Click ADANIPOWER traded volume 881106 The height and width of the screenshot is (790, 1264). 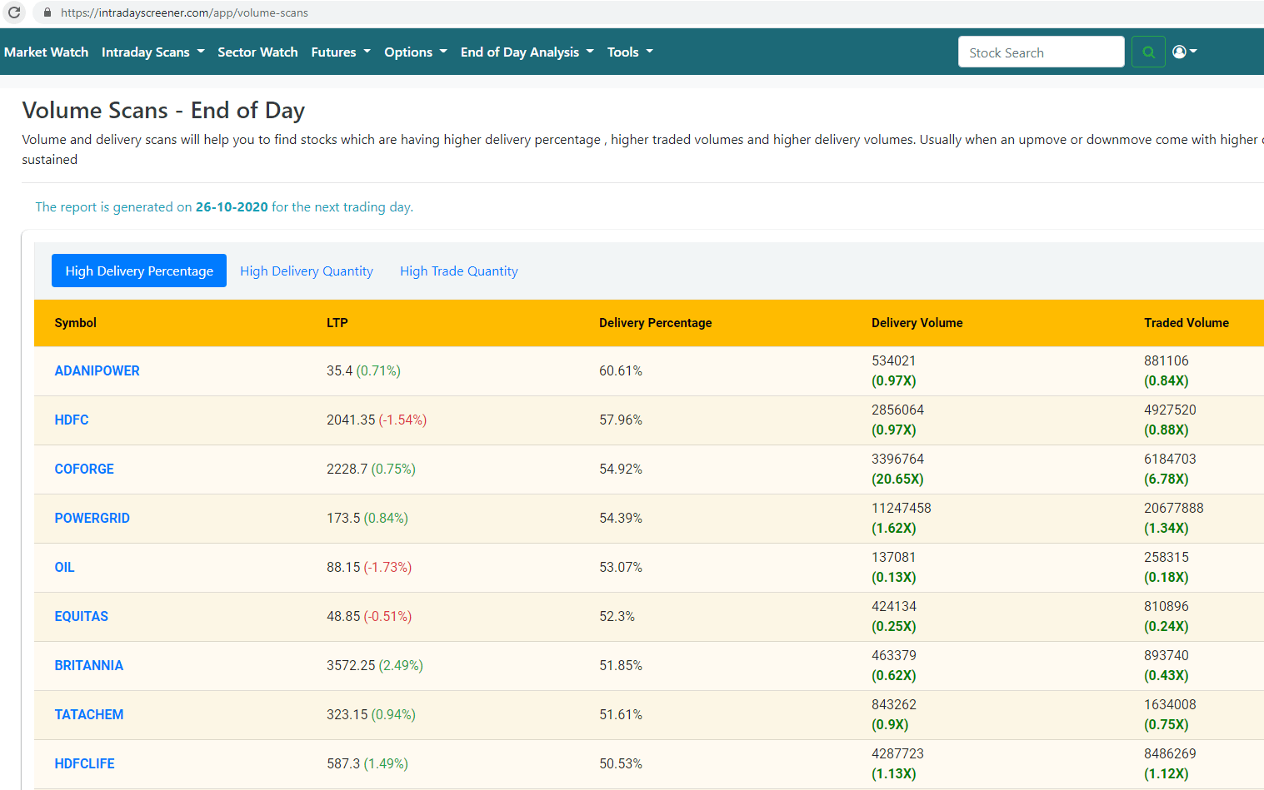coord(1167,360)
